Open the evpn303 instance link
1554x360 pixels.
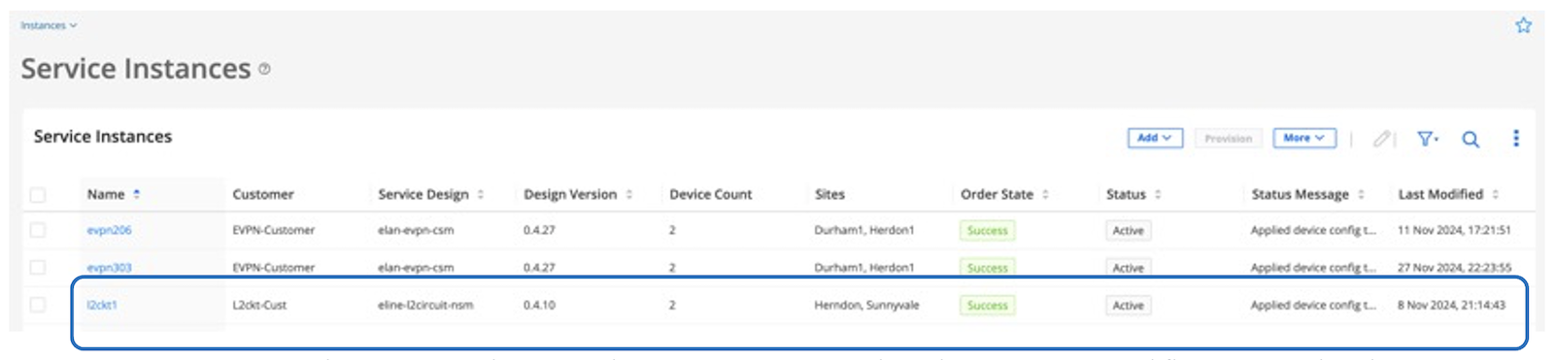tap(109, 267)
